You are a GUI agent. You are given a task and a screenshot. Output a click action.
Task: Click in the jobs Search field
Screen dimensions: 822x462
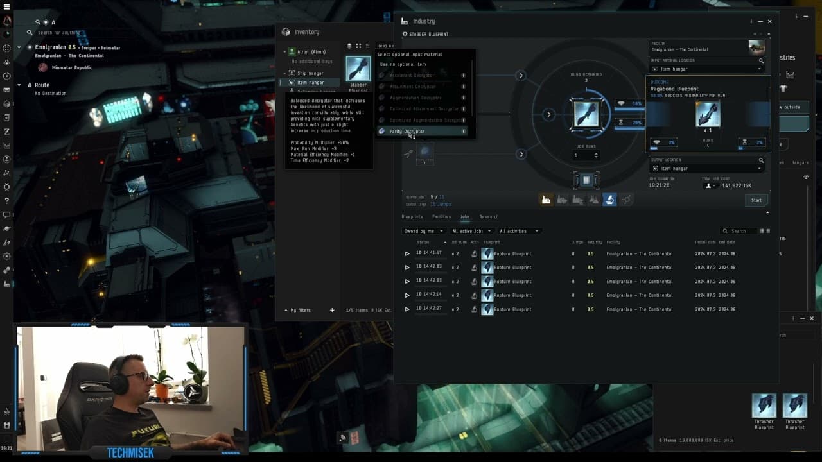[739, 231]
